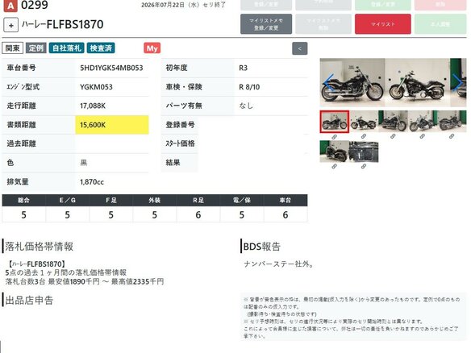Select the second thumbnail in the top row
Viewport: 471px width, 353px height.
pos(364,121)
